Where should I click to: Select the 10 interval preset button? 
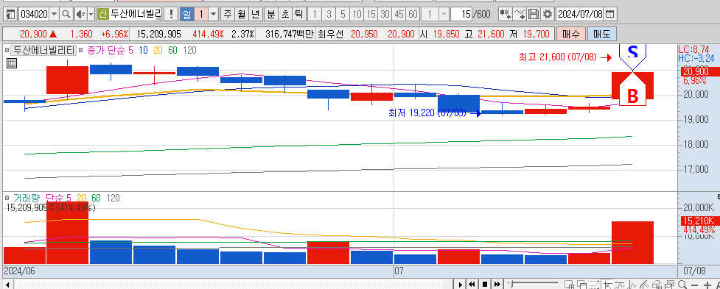coord(357,14)
